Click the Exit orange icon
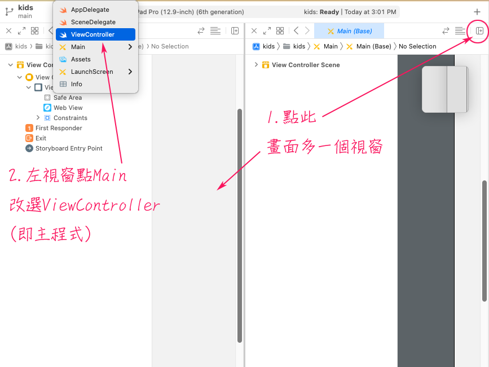 click(x=29, y=138)
